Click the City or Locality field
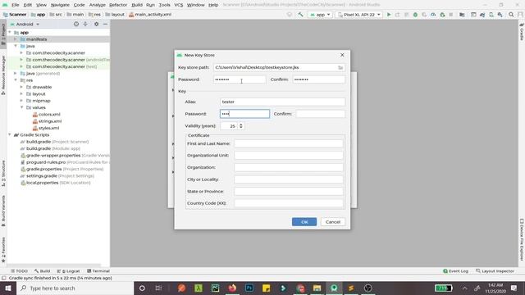 point(288,179)
